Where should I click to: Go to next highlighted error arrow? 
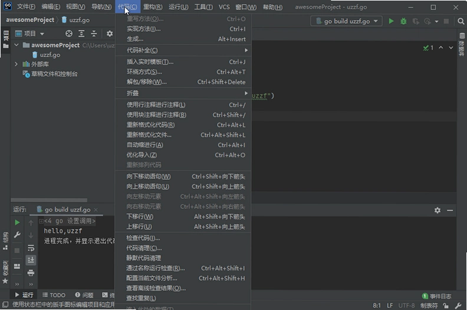click(x=451, y=48)
